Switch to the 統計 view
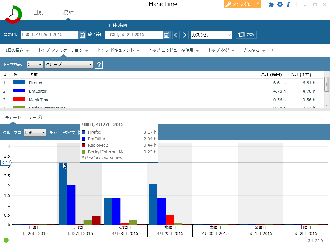 click(68, 12)
